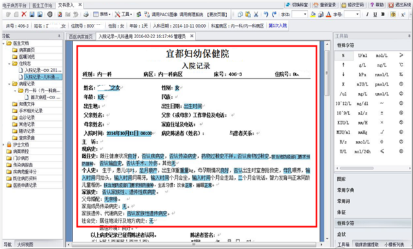Click the printer icon in the toolbar
This screenshot has width=413, height=249.
(85, 14)
